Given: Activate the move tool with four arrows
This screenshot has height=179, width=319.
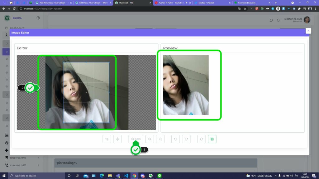Looking at the screenshot, I should tap(117, 139).
